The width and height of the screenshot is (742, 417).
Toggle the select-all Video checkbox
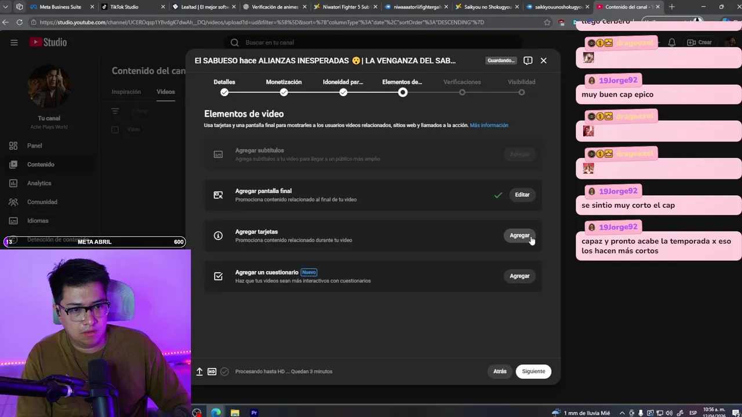coord(115,129)
